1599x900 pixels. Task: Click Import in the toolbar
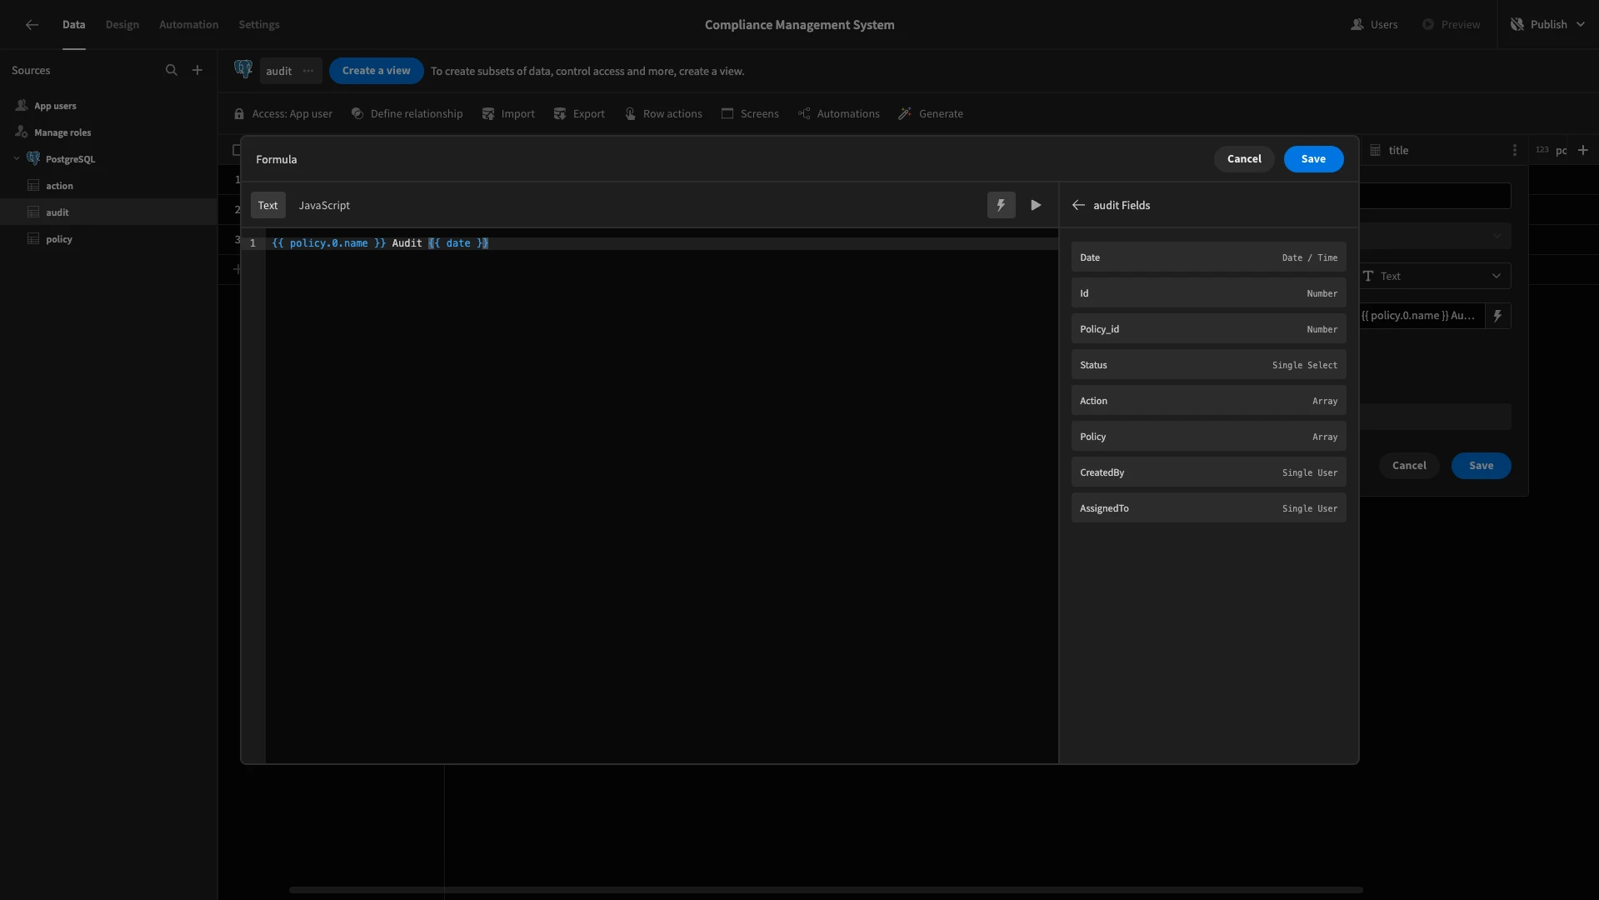[x=508, y=114]
